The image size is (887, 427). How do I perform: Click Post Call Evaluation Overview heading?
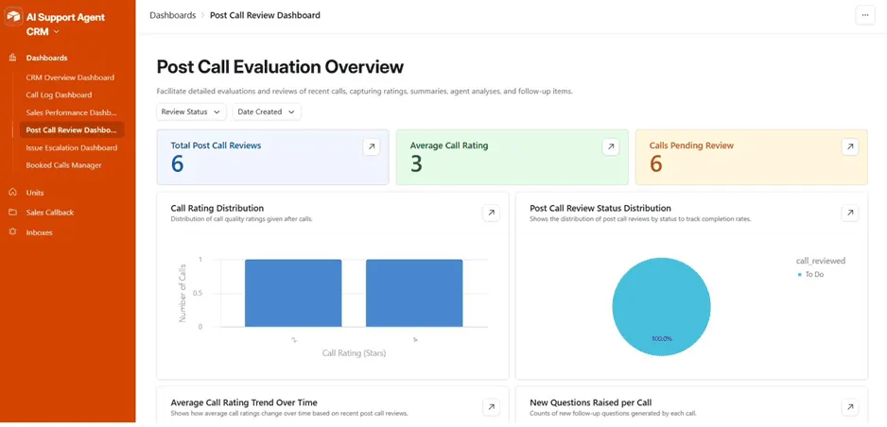pyautogui.click(x=280, y=67)
